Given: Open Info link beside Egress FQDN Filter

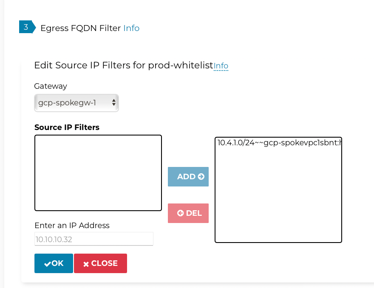Looking at the screenshot, I should pyautogui.click(x=131, y=28).
